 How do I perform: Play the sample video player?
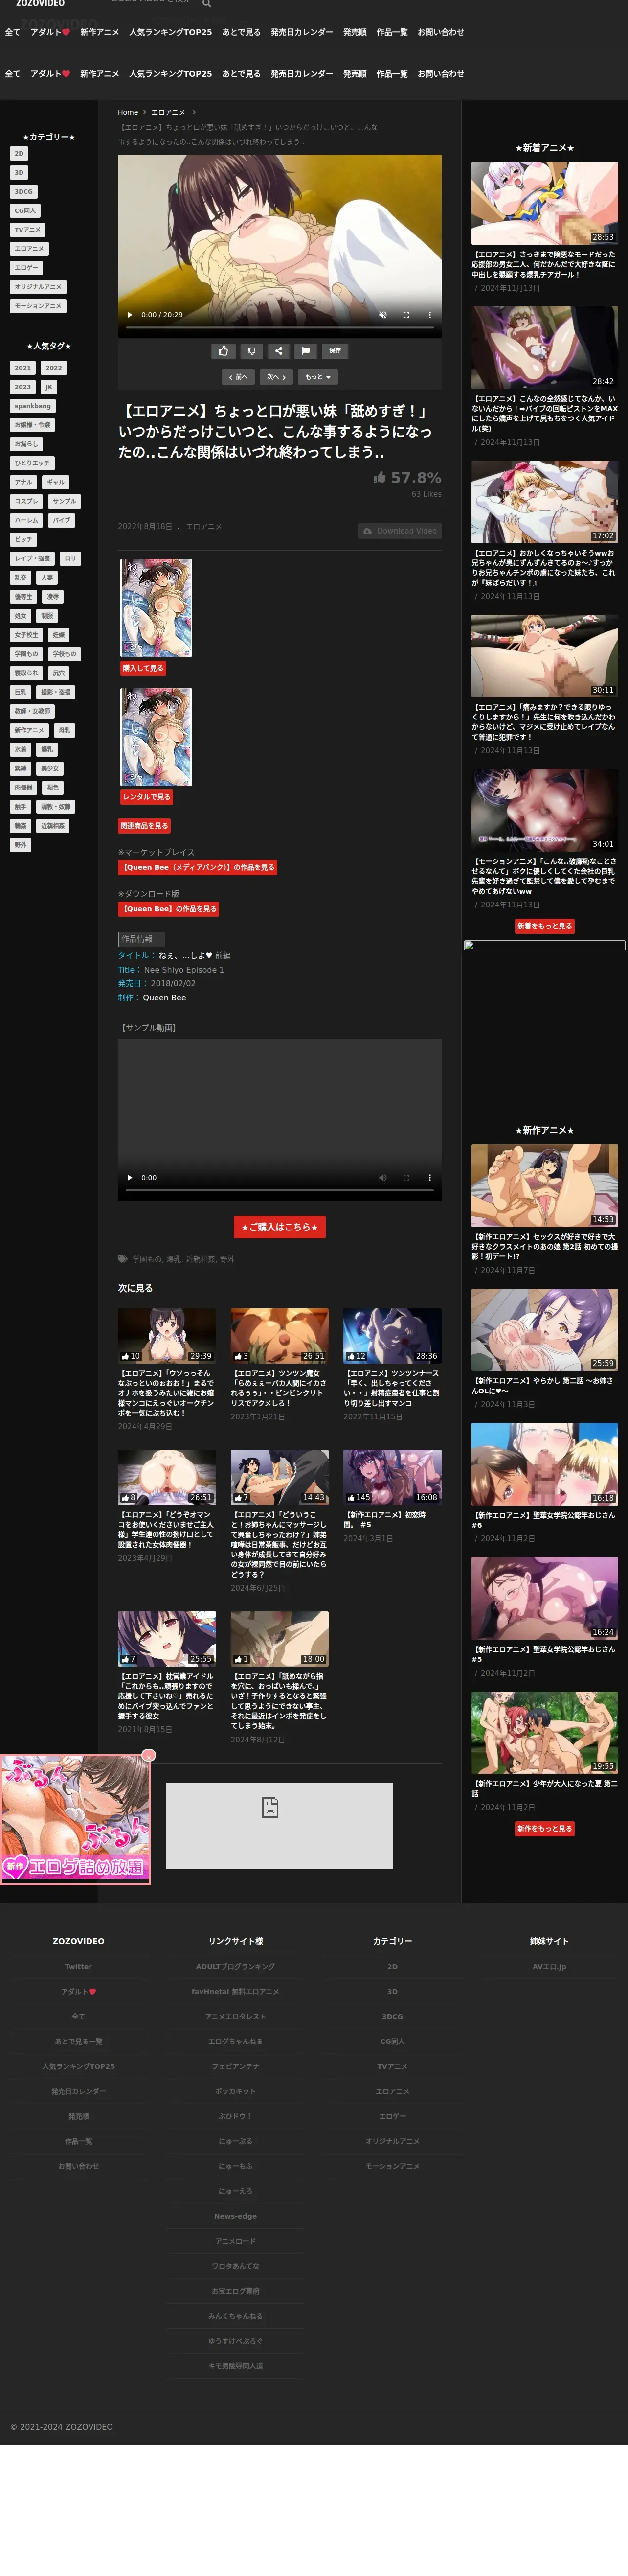[x=130, y=1177]
